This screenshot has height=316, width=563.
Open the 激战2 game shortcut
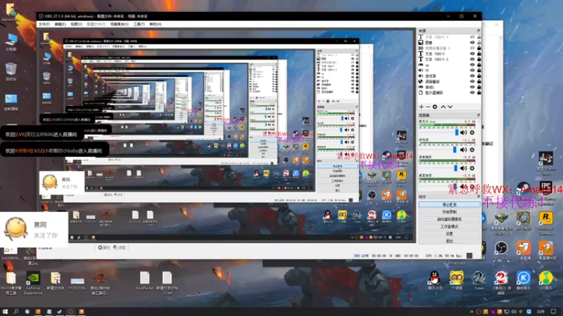coord(501,282)
